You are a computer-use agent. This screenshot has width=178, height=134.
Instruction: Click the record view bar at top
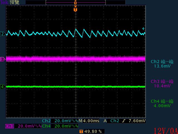75,2
